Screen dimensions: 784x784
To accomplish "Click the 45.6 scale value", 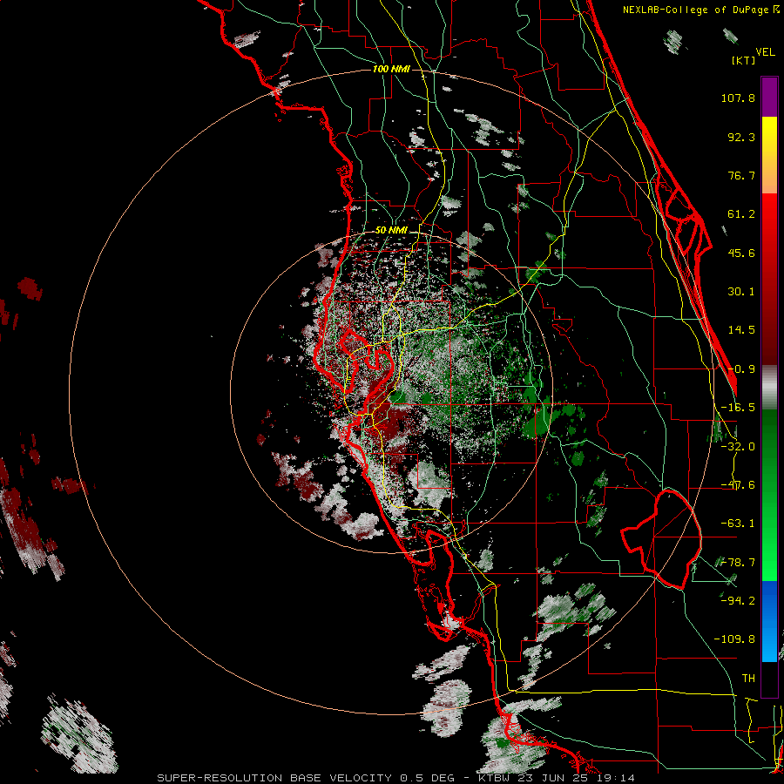I will point(741,253).
